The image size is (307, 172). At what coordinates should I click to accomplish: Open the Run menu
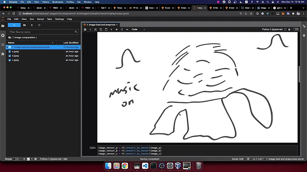tap(32, 19)
